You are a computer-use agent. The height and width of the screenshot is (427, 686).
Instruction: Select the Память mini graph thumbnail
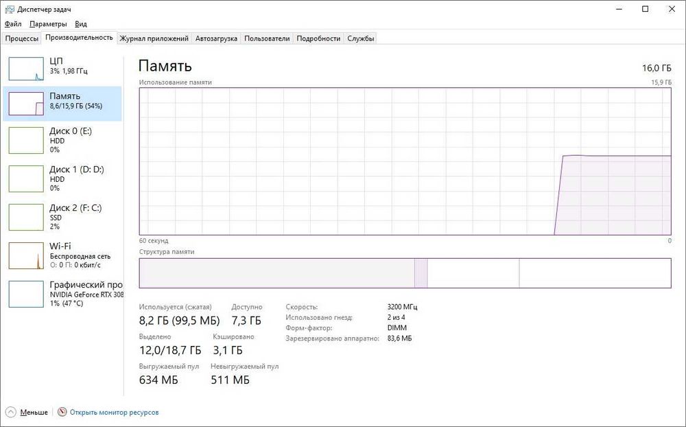(26, 104)
